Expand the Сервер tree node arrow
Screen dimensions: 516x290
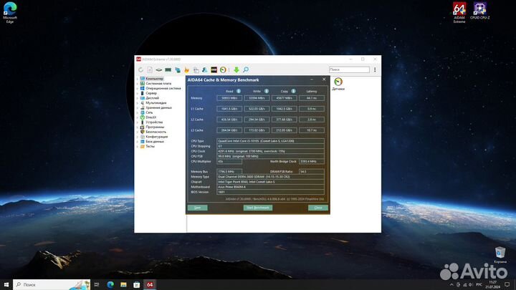(137, 93)
